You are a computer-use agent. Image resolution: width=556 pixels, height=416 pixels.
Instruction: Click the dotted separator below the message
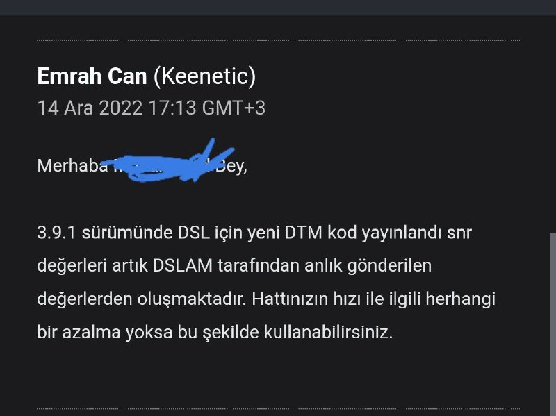coord(279,408)
